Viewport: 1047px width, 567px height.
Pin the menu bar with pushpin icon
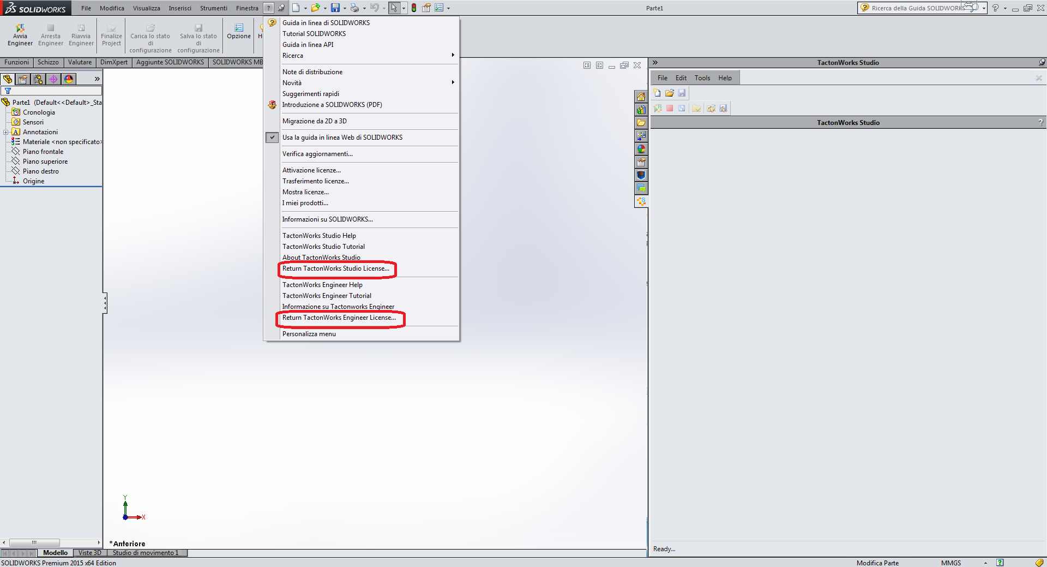(281, 8)
